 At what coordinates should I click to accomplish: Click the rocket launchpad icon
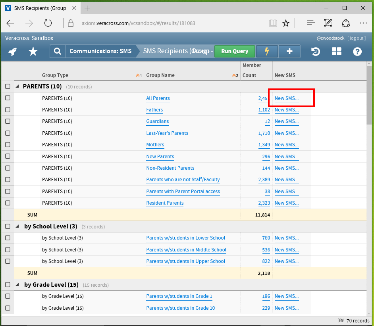pos(13,51)
